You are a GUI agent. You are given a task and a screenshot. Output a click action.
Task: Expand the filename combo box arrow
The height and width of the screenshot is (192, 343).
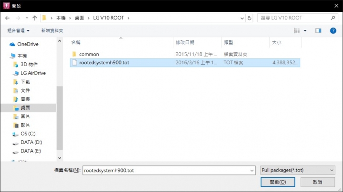(252, 171)
